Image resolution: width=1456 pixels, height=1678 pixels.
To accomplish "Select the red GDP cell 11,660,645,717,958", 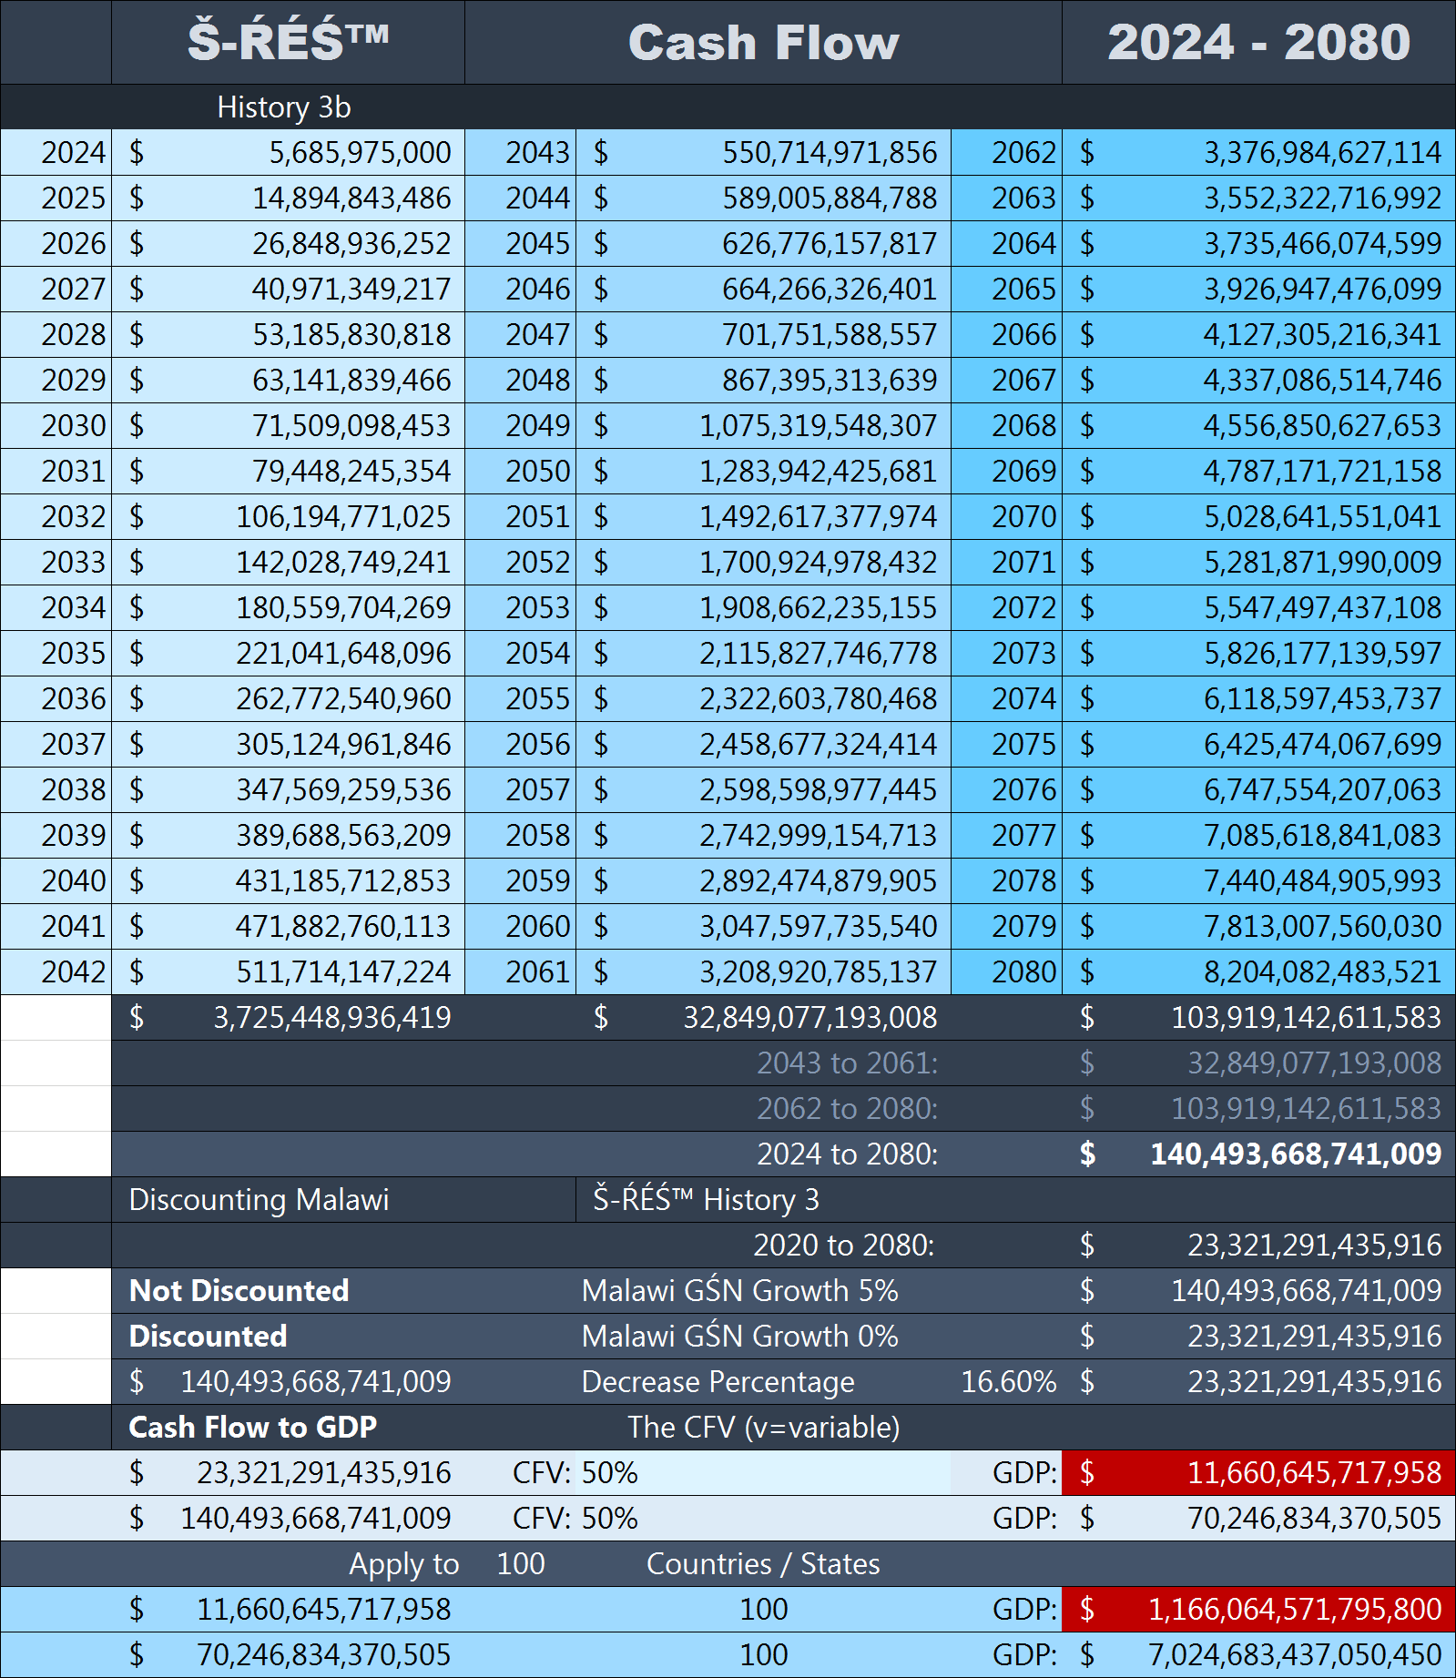I will [x=1313, y=1472].
